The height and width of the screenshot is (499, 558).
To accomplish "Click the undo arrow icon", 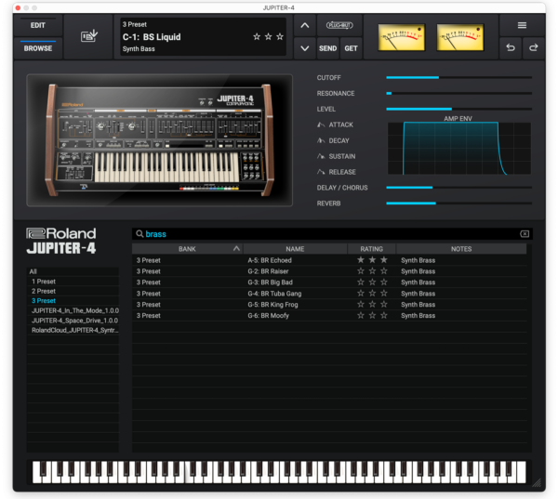I will point(511,47).
